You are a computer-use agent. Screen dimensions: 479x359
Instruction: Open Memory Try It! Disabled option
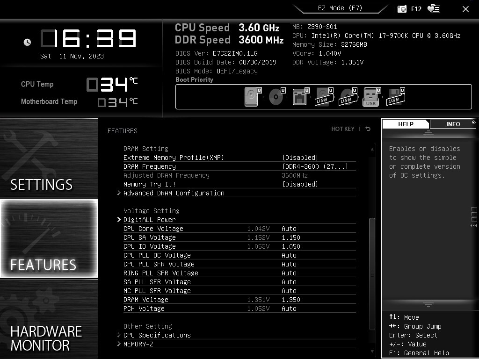pos(300,184)
